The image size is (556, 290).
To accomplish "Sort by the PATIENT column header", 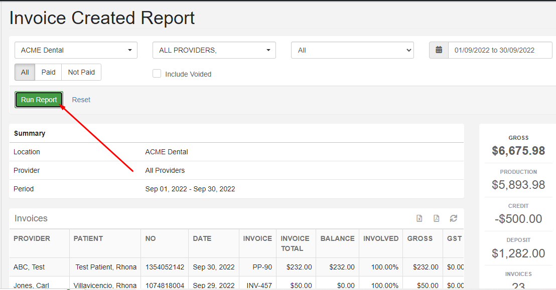I will tap(88, 238).
